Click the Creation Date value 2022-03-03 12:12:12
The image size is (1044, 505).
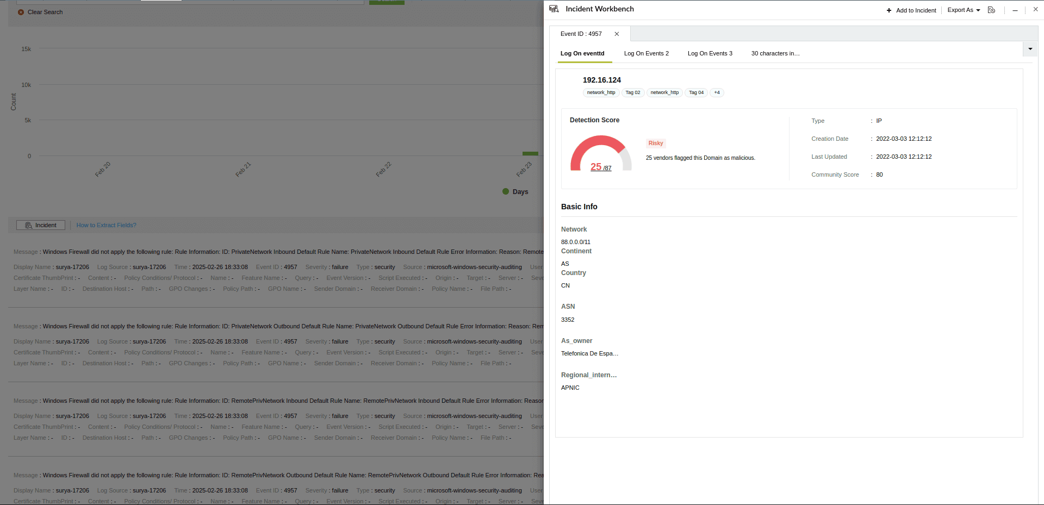point(904,139)
